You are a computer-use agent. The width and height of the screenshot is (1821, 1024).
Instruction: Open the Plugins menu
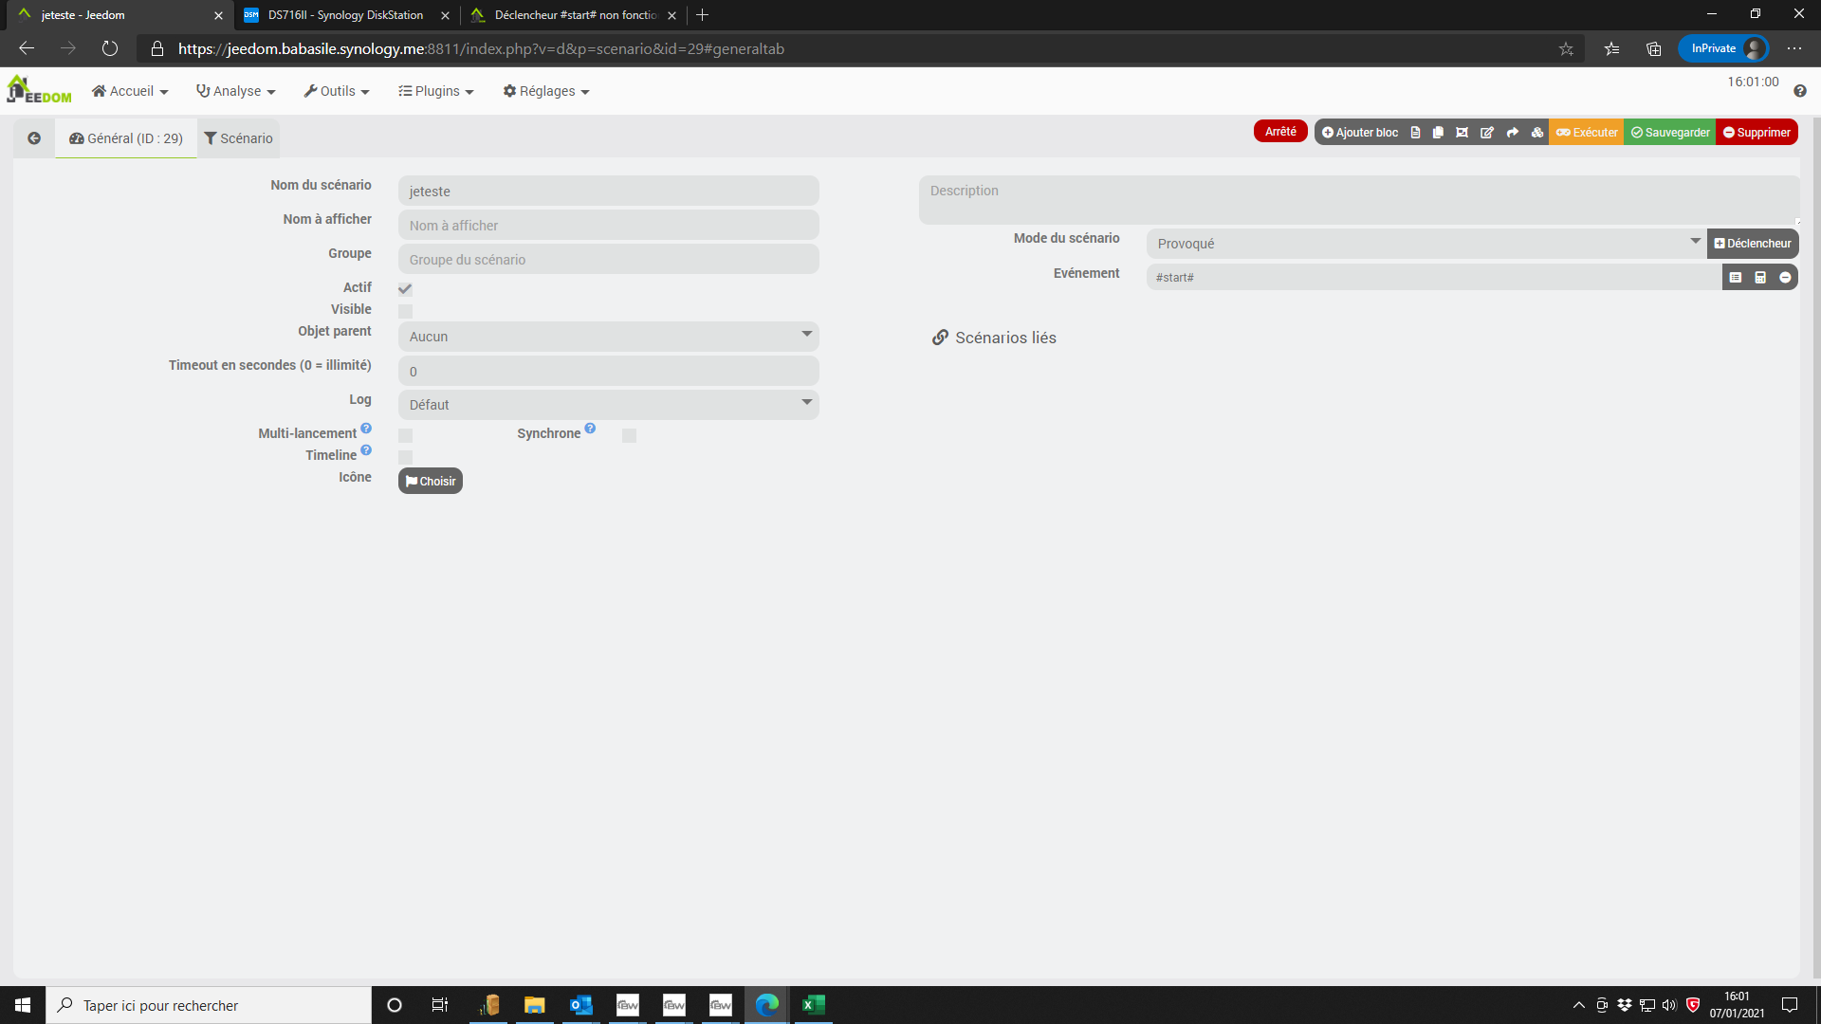pyautogui.click(x=436, y=91)
